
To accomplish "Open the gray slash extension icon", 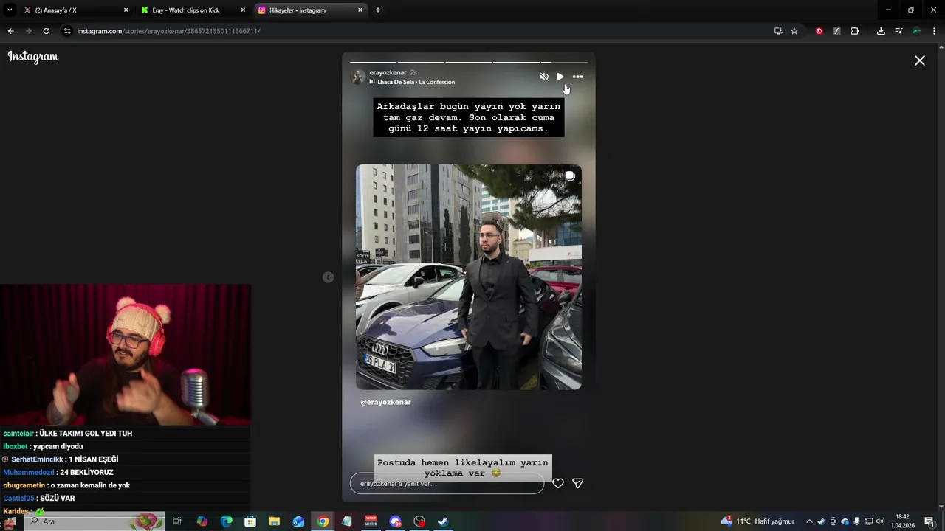I will pyautogui.click(x=836, y=31).
